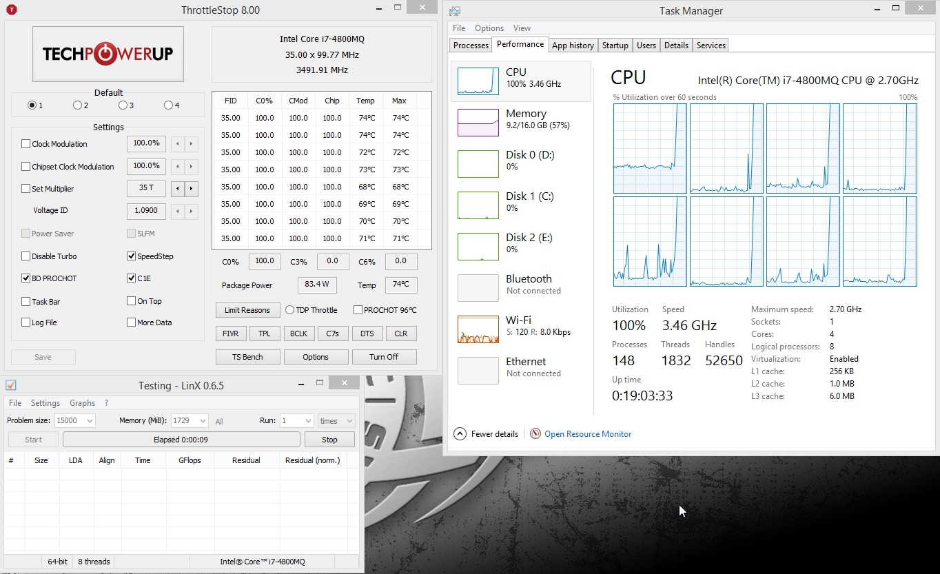Open the File menu in Task Manager
940x574 pixels.
tap(459, 28)
